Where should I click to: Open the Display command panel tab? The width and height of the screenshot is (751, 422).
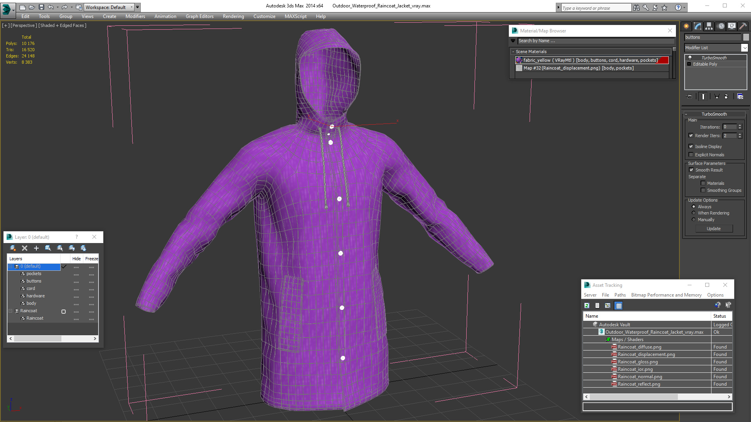(731, 26)
